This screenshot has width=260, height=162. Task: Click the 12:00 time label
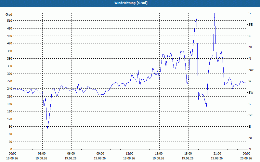(130, 154)
